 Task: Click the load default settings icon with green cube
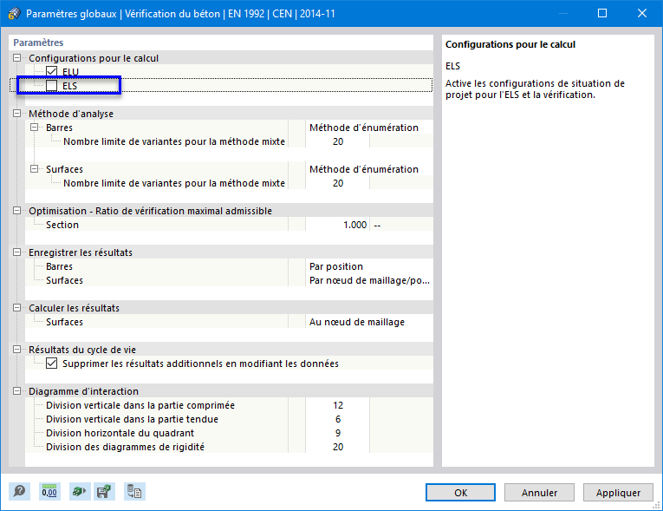pyautogui.click(x=80, y=492)
